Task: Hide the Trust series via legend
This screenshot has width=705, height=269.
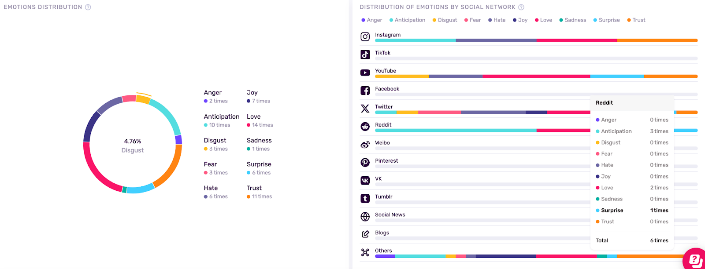Action: click(636, 20)
